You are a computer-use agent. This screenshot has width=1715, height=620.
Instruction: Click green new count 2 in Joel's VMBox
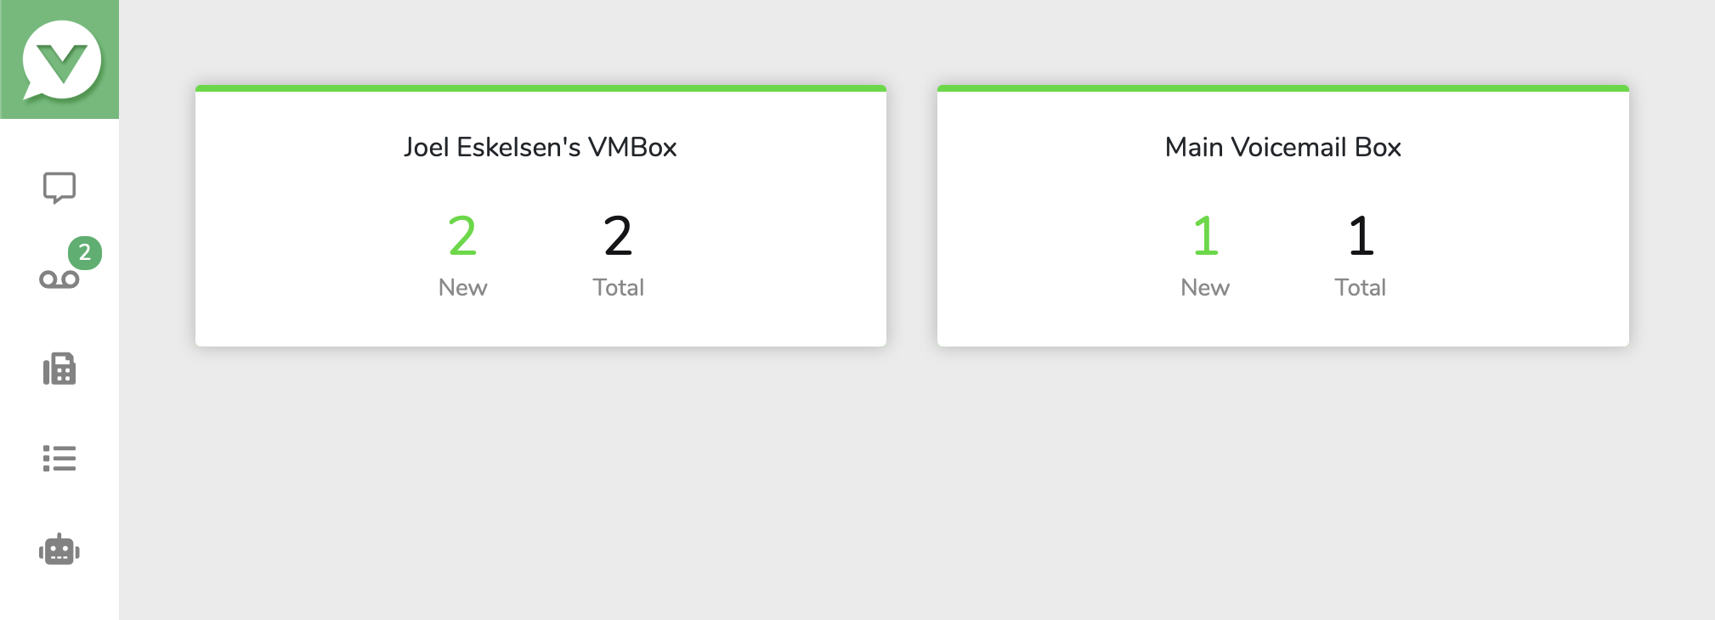click(462, 235)
